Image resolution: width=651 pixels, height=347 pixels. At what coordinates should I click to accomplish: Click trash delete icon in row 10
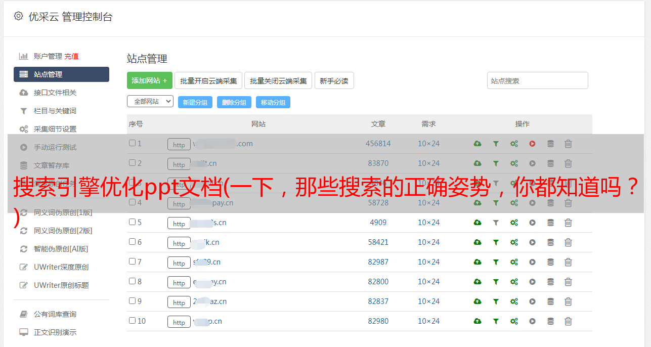pyautogui.click(x=568, y=321)
